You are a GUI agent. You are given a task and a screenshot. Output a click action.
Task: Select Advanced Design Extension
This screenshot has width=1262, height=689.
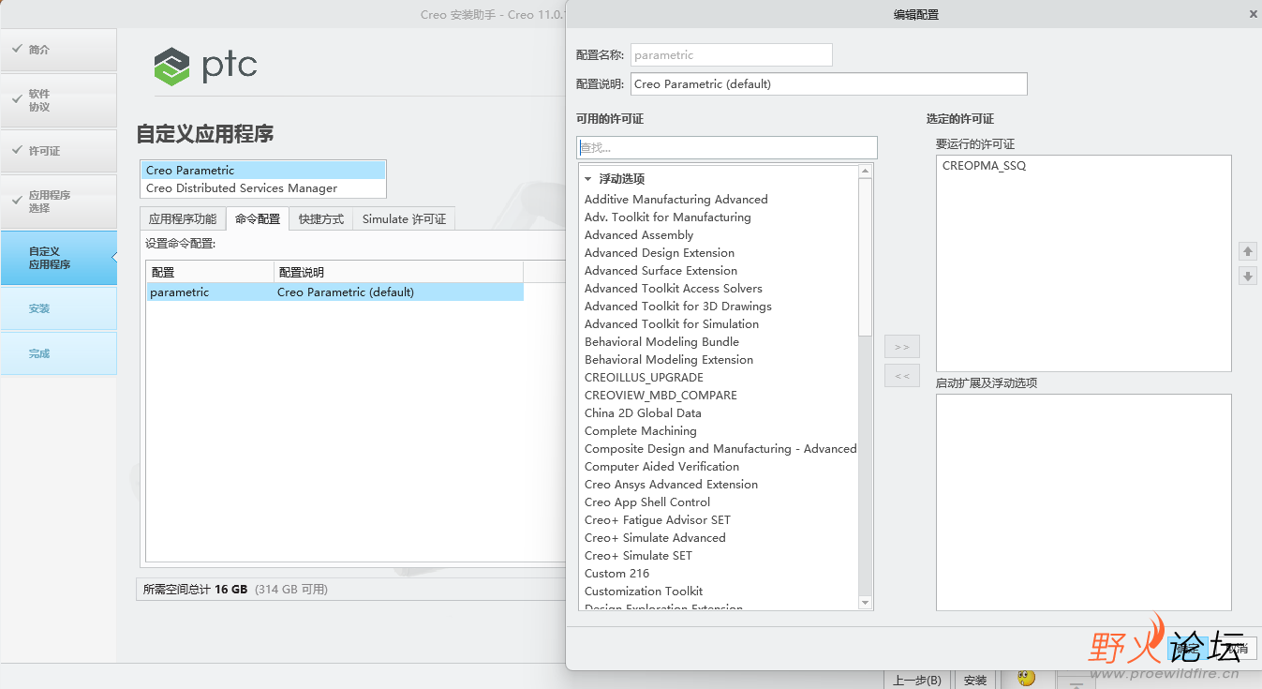click(x=659, y=253)
